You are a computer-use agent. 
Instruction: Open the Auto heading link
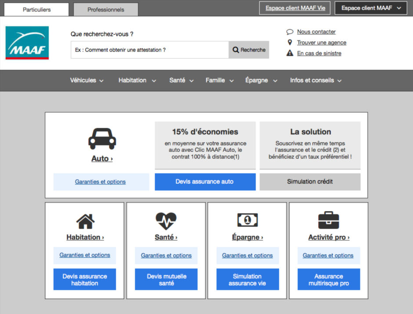[102, 159]
